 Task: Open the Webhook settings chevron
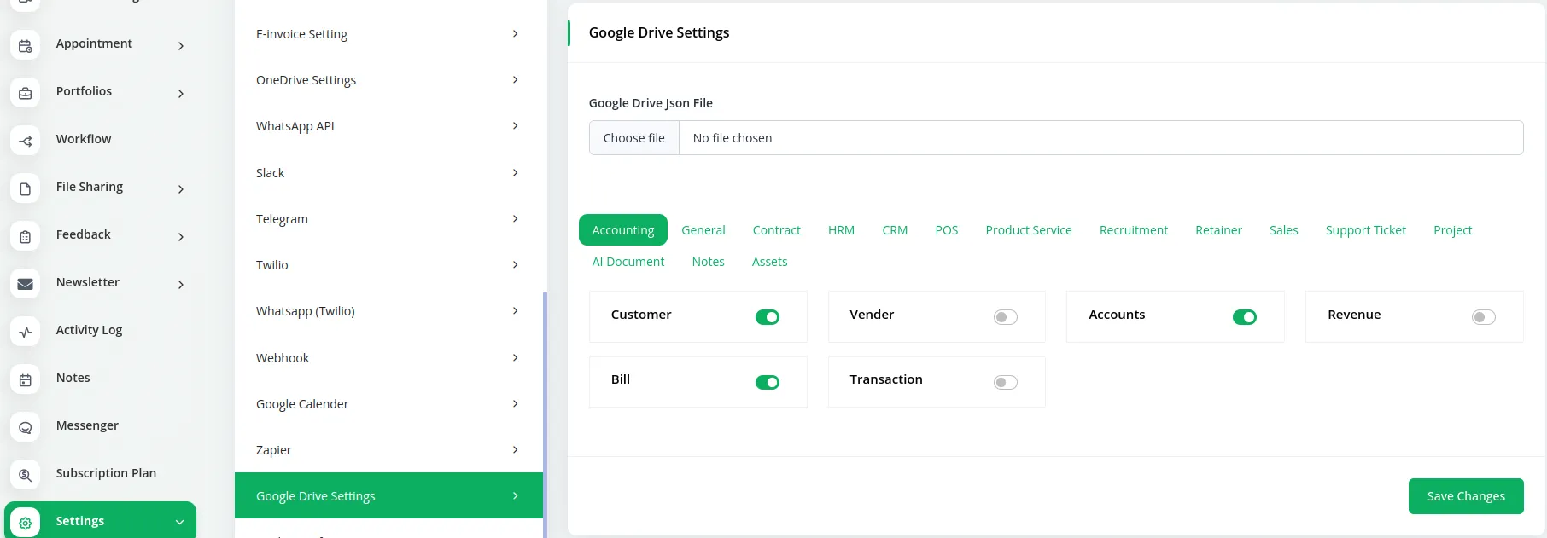[x=515, y=357]
